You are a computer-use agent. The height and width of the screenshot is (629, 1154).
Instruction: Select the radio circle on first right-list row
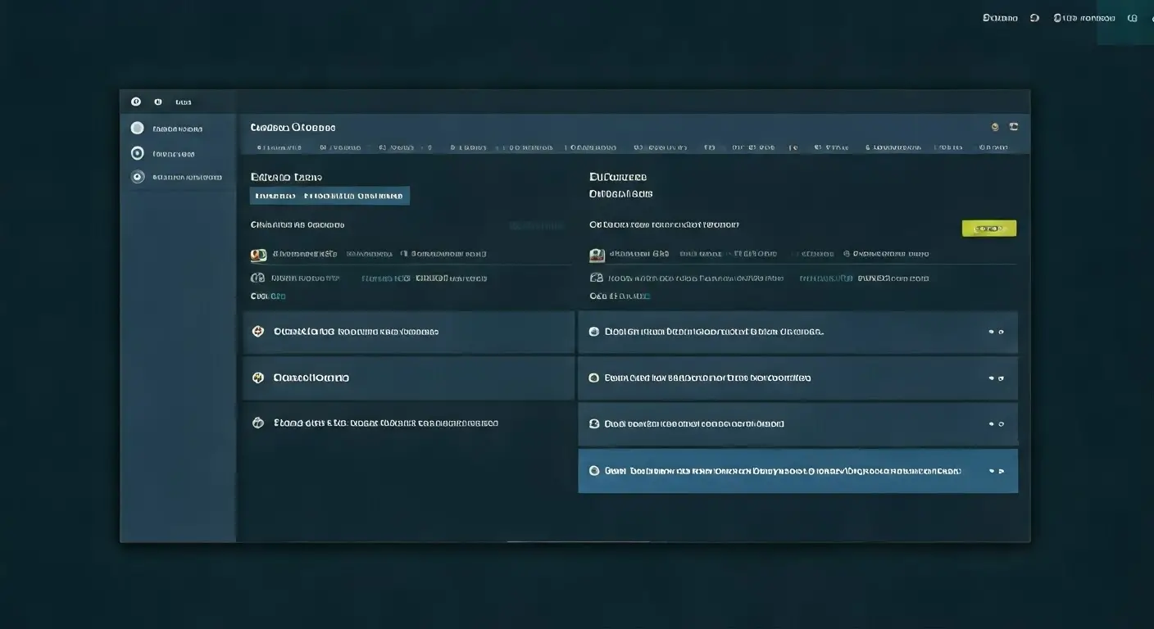click(x=594, y=332)
